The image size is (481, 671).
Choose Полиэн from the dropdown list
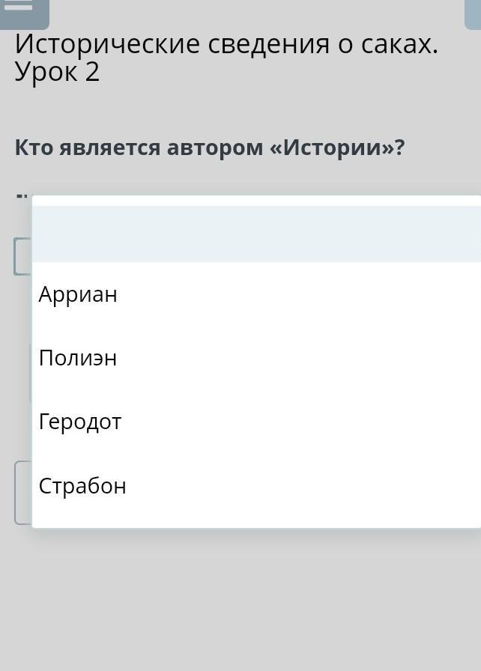click(78, 358)
